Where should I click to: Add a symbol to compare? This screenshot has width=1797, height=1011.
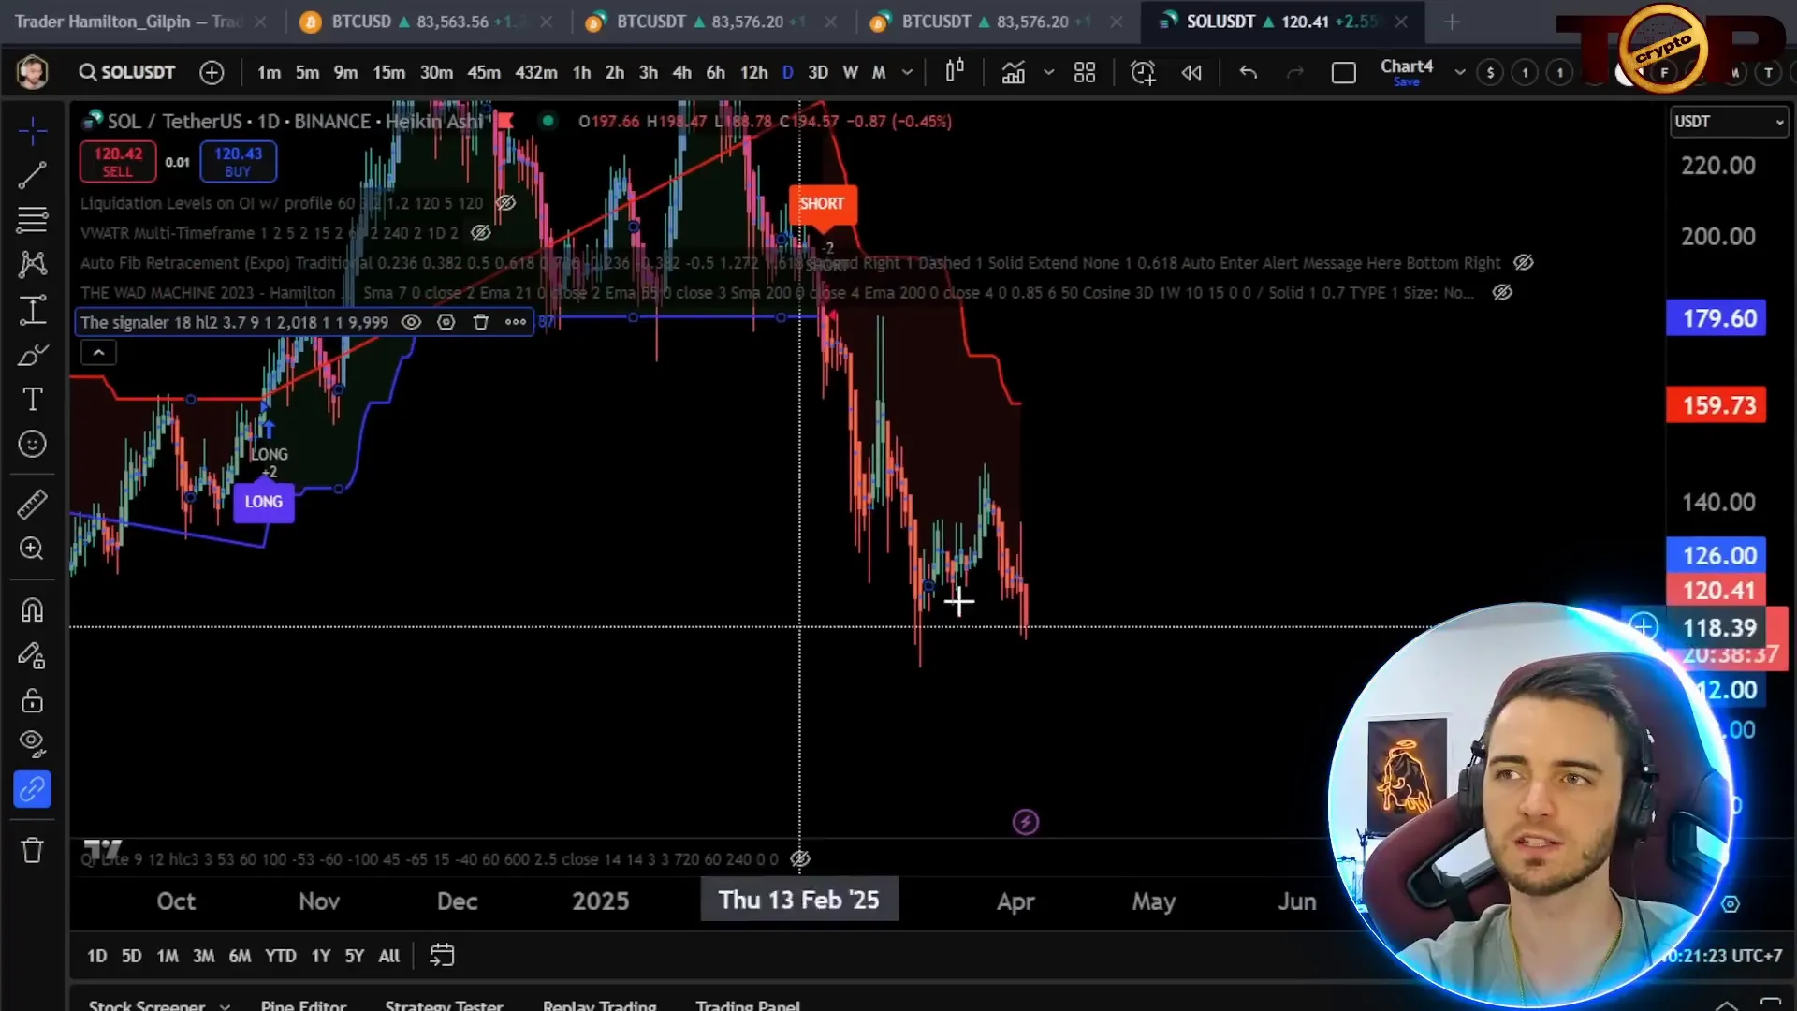(212, 72)
